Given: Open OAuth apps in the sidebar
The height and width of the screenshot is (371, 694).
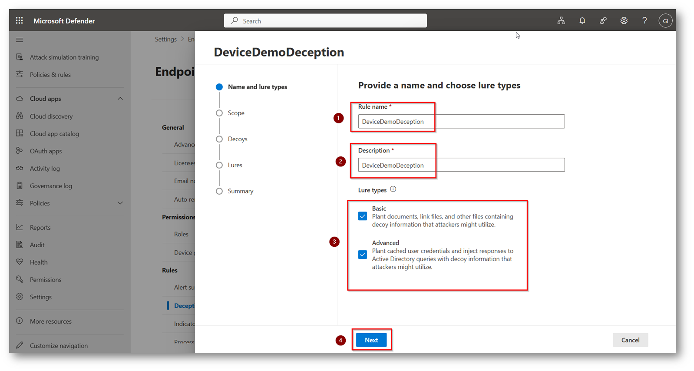Looking at the screenshot, I should 46,151.
